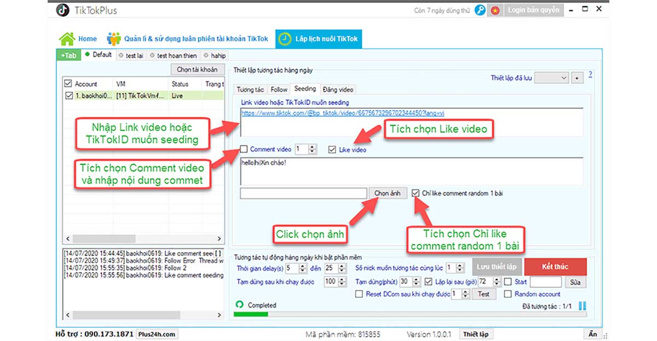657x341 pixels.
Task: Click the Test button
Action: 483,294
